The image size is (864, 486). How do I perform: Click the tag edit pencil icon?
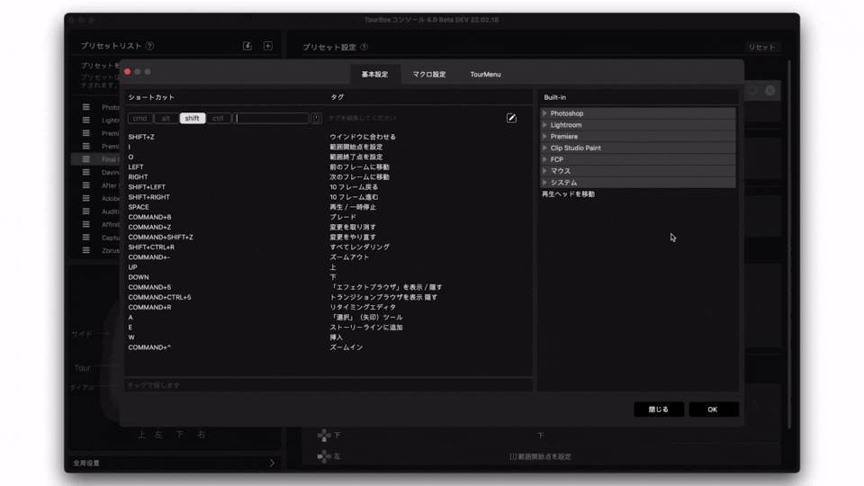point(511,118)
